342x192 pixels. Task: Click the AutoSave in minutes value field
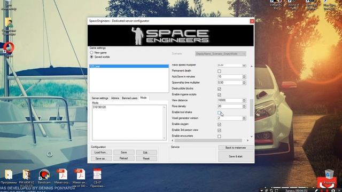pos(230,77)
